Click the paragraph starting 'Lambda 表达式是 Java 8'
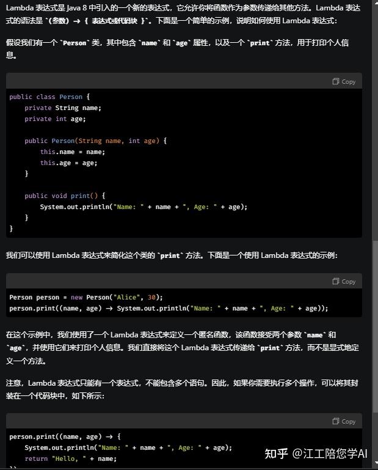378x470 pixels. click(x=183, y=14)
